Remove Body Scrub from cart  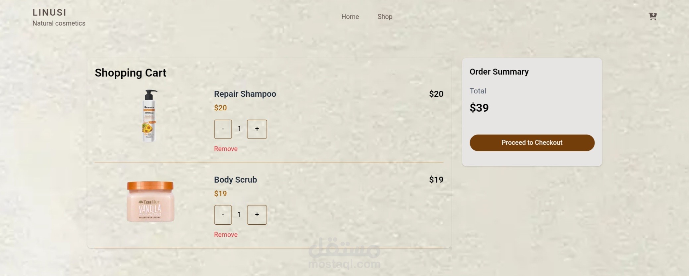pos(226,235)
